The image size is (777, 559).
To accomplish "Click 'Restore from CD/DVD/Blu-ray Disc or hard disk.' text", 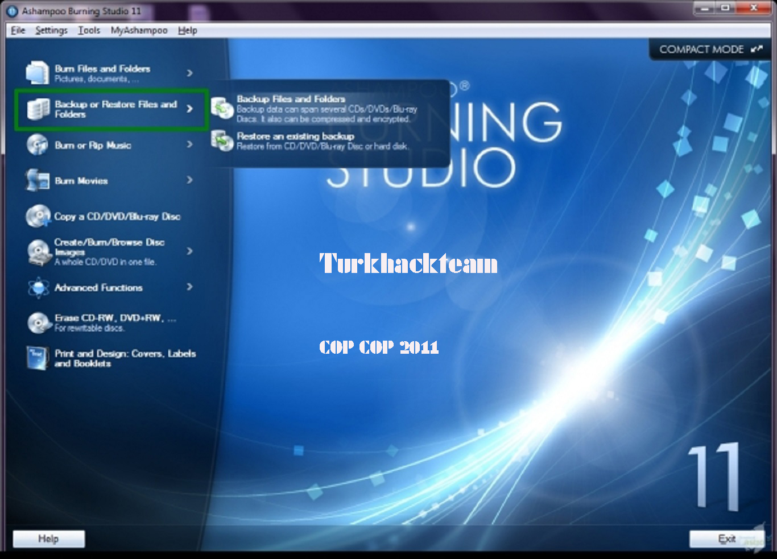I will [x=322, y=146].
